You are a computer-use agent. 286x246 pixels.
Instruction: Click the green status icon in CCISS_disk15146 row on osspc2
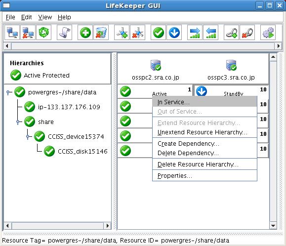[125, 151]
